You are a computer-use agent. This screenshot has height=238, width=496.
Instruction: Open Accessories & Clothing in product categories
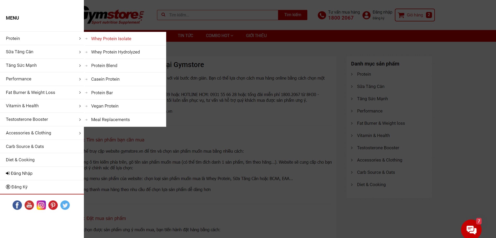click(380, 160)
